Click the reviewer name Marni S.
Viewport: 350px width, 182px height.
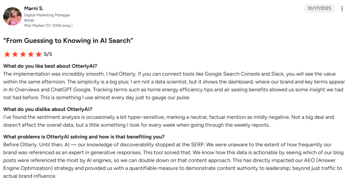34,9
